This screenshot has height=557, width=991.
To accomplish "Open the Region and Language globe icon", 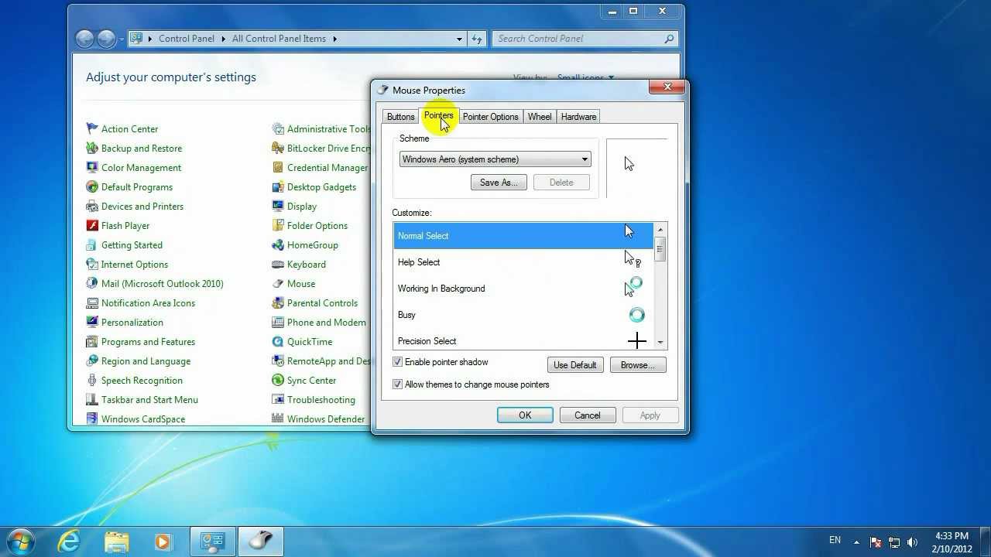I will point(92,361).
